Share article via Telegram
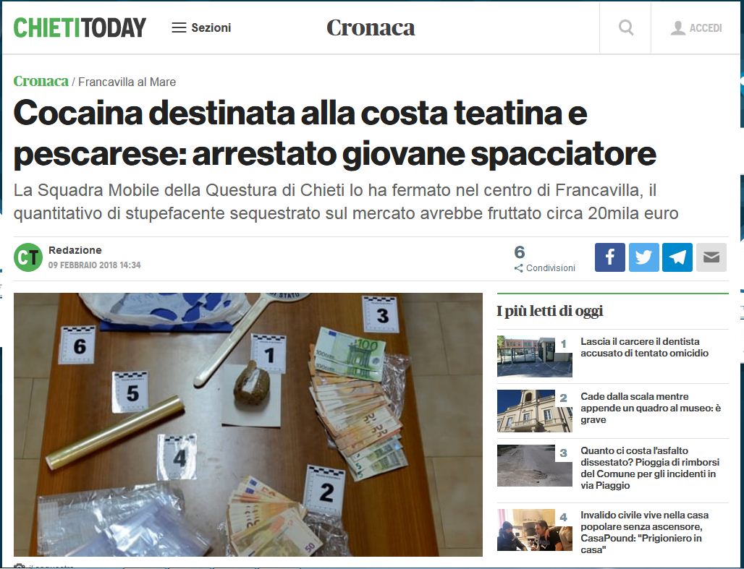This screenshot has height=569, width=744. click(677, 257)
